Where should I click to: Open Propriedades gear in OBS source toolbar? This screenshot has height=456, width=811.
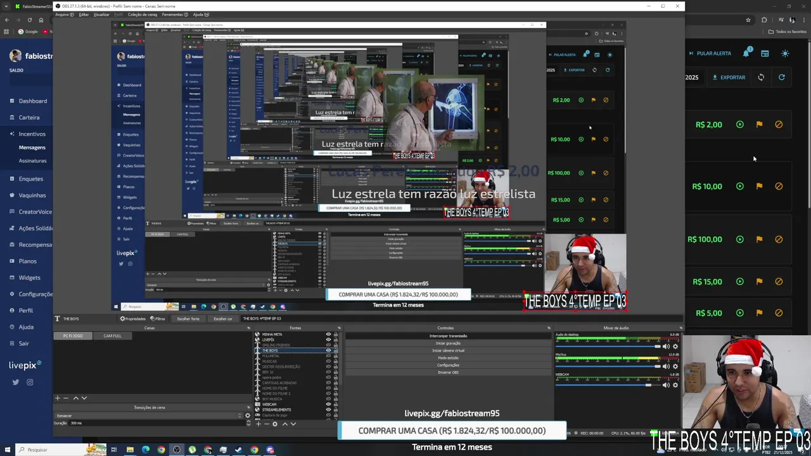click(x=133, y=319)
